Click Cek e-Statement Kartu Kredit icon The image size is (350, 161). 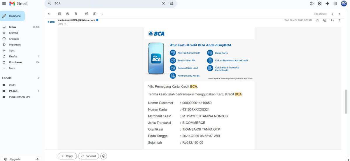(210, 60)
